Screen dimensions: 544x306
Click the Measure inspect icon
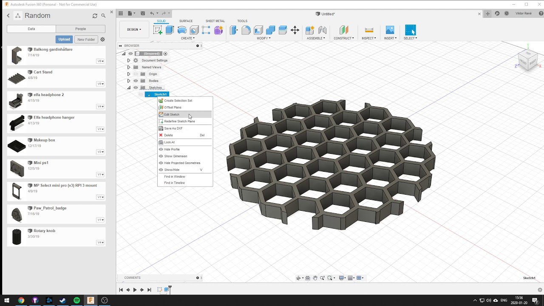pos(369,30)
